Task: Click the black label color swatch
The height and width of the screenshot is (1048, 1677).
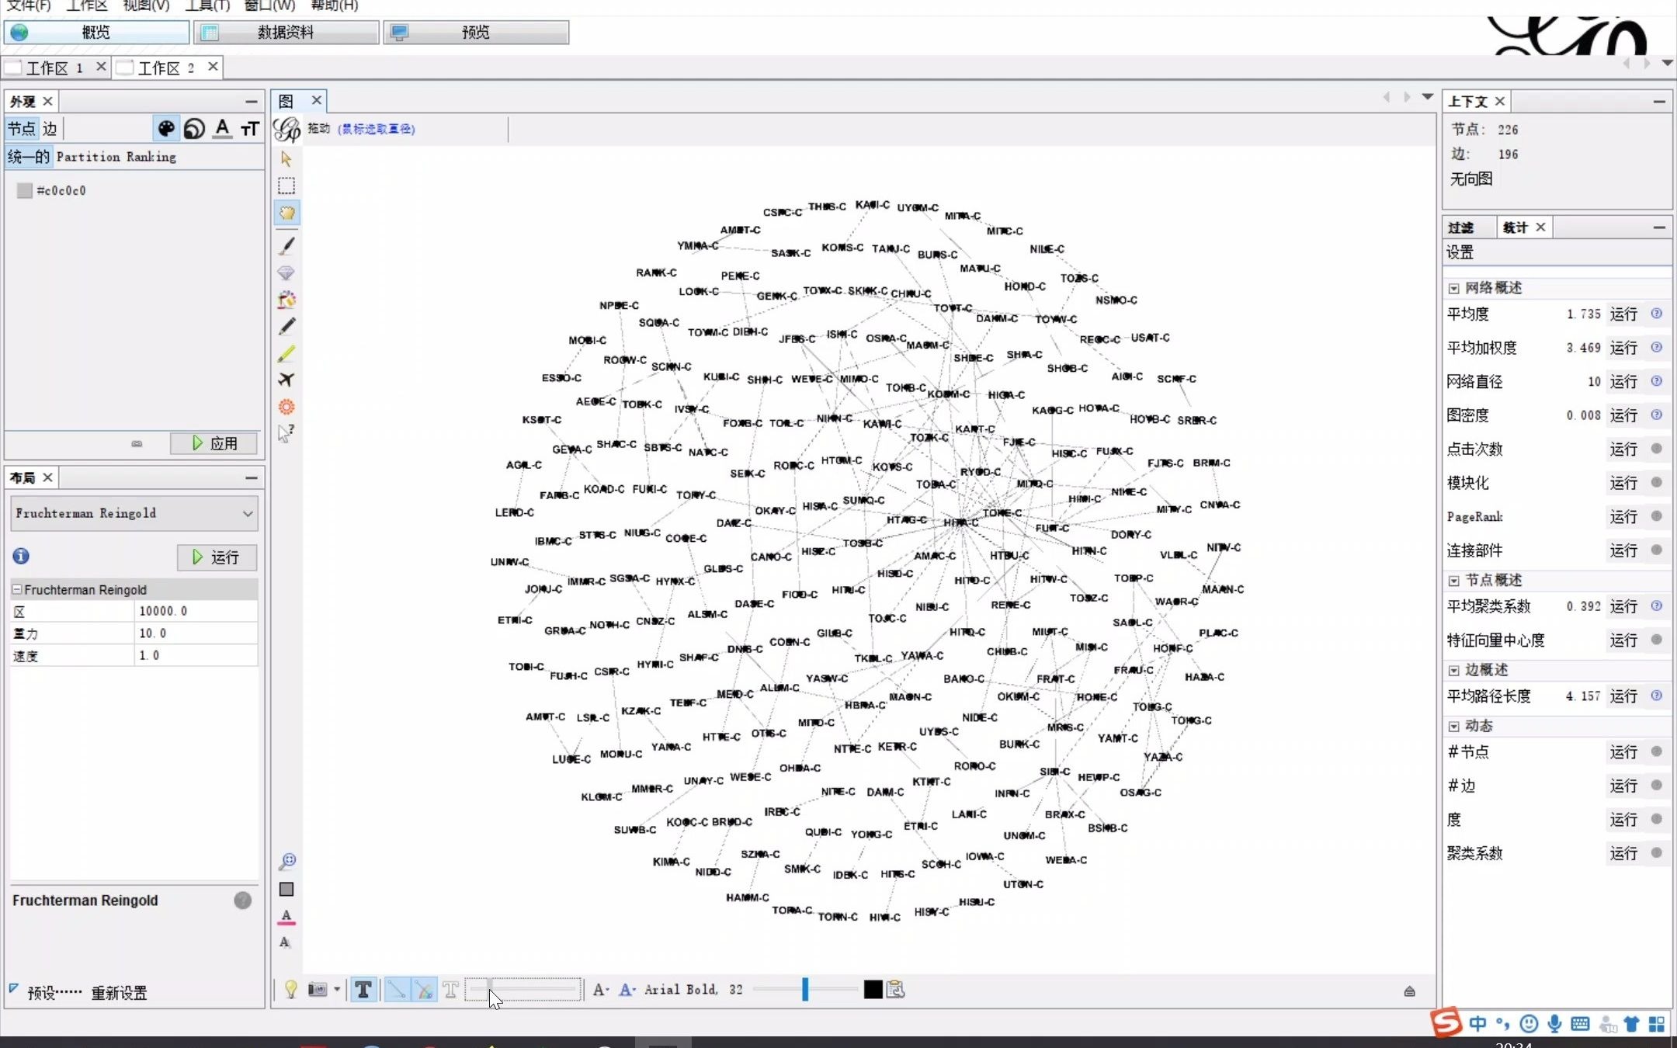Action: [873, 989]
